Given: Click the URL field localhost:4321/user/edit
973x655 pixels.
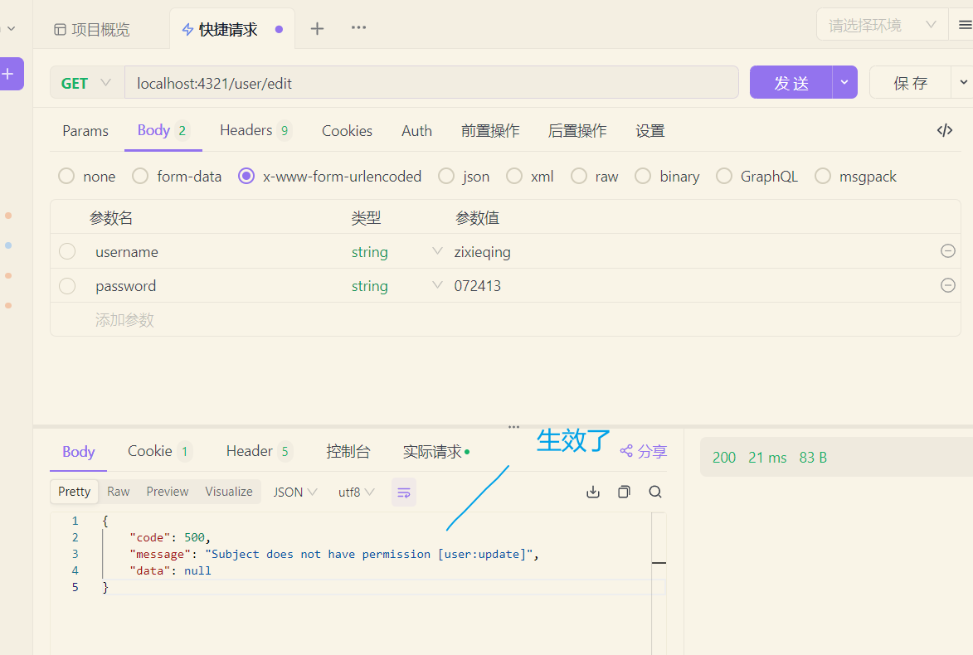Looking at the screenshot, I should [x=431, y=82].
